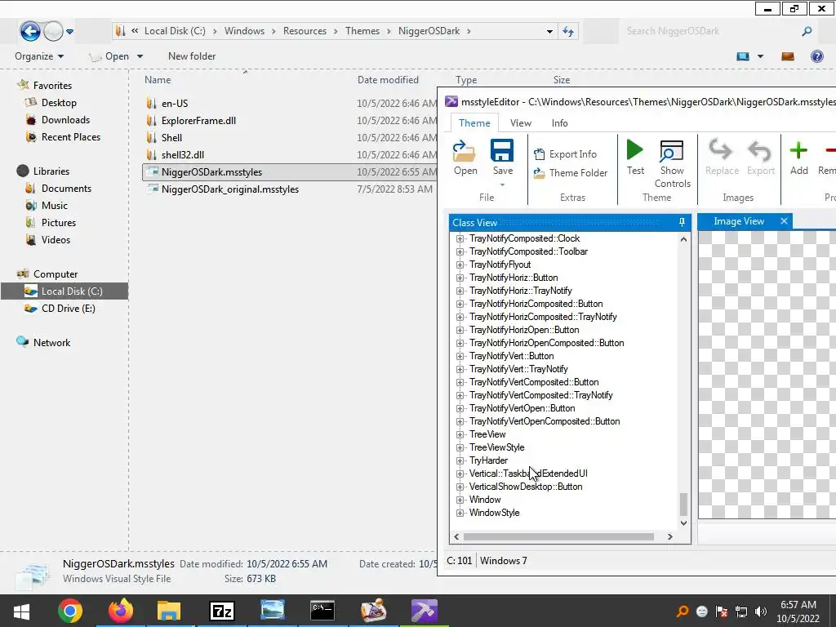Expand the TryHarder class node
836x627 pixels.
[x=460, y=460]
